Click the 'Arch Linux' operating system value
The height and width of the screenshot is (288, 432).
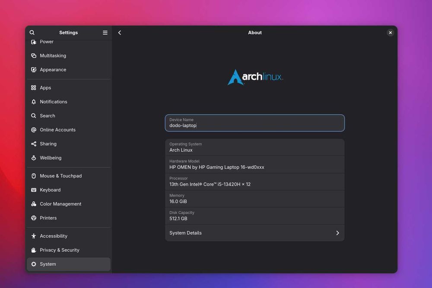coord(181,150)
